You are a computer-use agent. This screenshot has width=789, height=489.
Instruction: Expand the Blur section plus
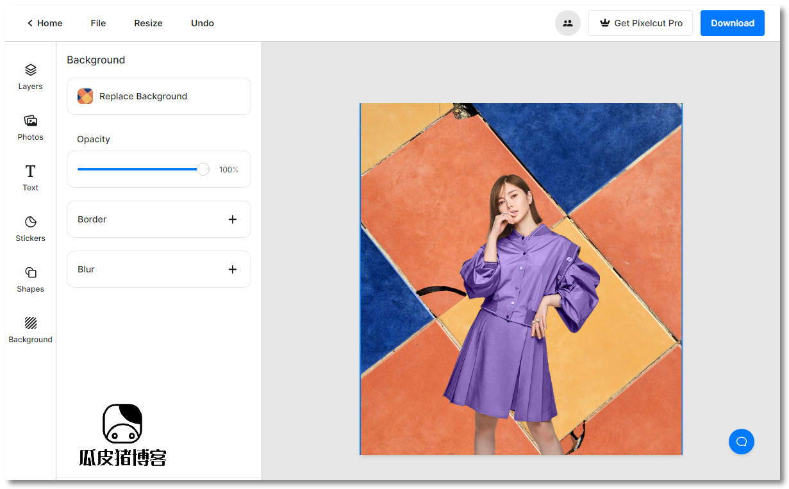tap(232, 270)
